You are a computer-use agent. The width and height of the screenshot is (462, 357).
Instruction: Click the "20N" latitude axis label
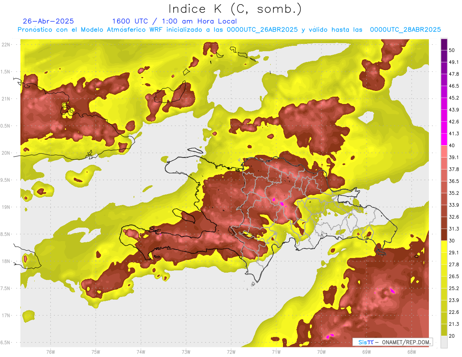pyautogui.click(x=6, y=153)
